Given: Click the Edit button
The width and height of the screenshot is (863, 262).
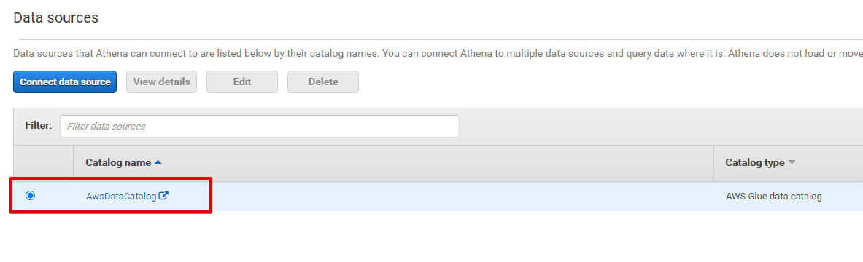Looking at the screenshot, I should click(x=242, y=82).
